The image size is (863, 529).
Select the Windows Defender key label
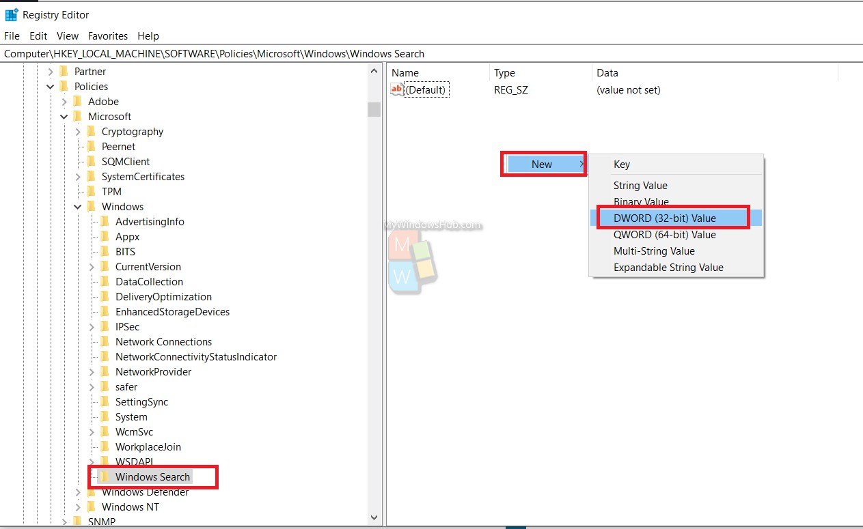pos(145,492)
